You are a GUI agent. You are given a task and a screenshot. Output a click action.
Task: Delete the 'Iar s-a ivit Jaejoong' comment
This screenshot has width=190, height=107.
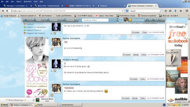pos(136,55)
